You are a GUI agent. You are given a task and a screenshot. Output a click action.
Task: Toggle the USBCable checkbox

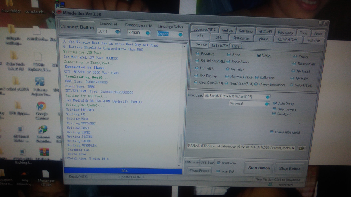tap(226, 163)
